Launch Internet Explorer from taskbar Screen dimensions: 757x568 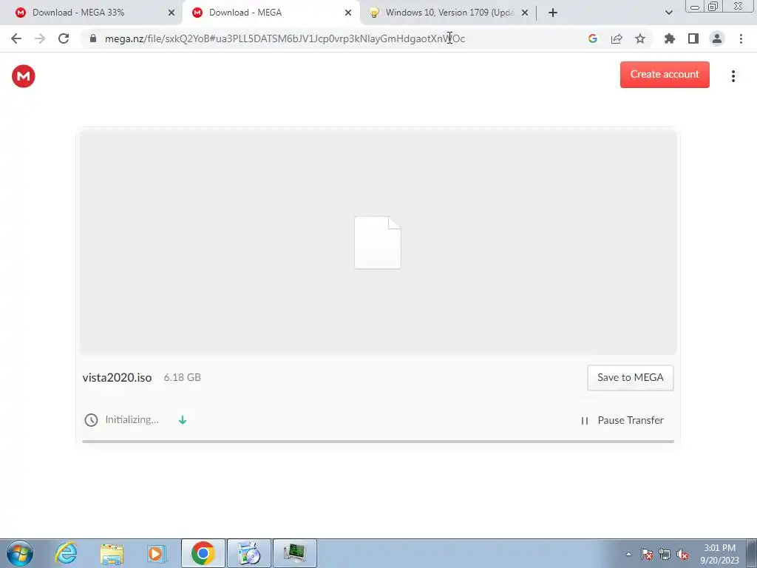pos(66,553)
